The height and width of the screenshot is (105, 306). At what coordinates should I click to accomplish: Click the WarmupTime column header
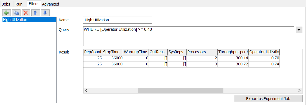coord(136,52)
